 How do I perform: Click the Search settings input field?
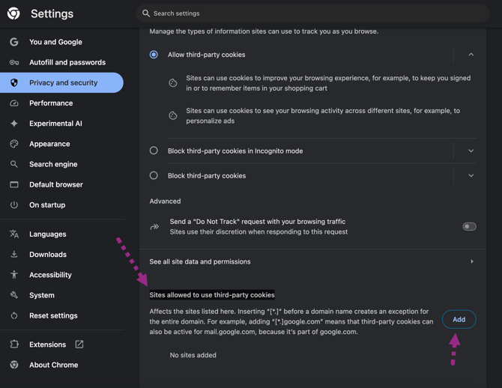300,13
